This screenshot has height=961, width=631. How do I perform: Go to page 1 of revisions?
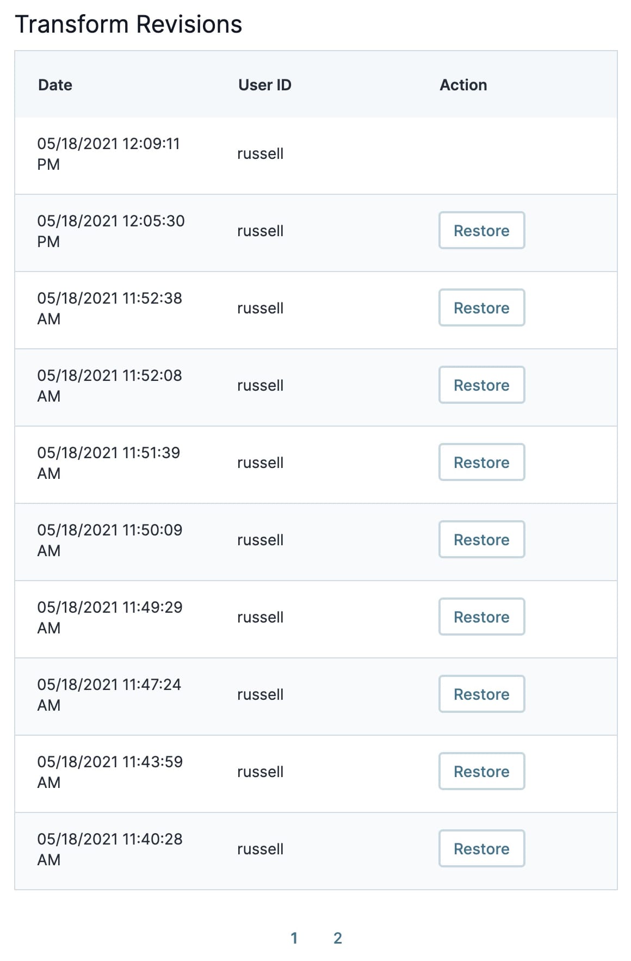tap(294, 938)
